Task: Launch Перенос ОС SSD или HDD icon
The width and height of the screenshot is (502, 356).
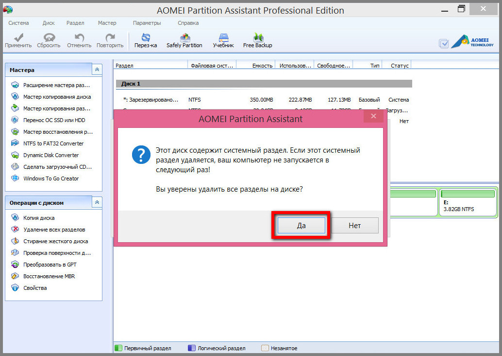Action: pos(15,120)
